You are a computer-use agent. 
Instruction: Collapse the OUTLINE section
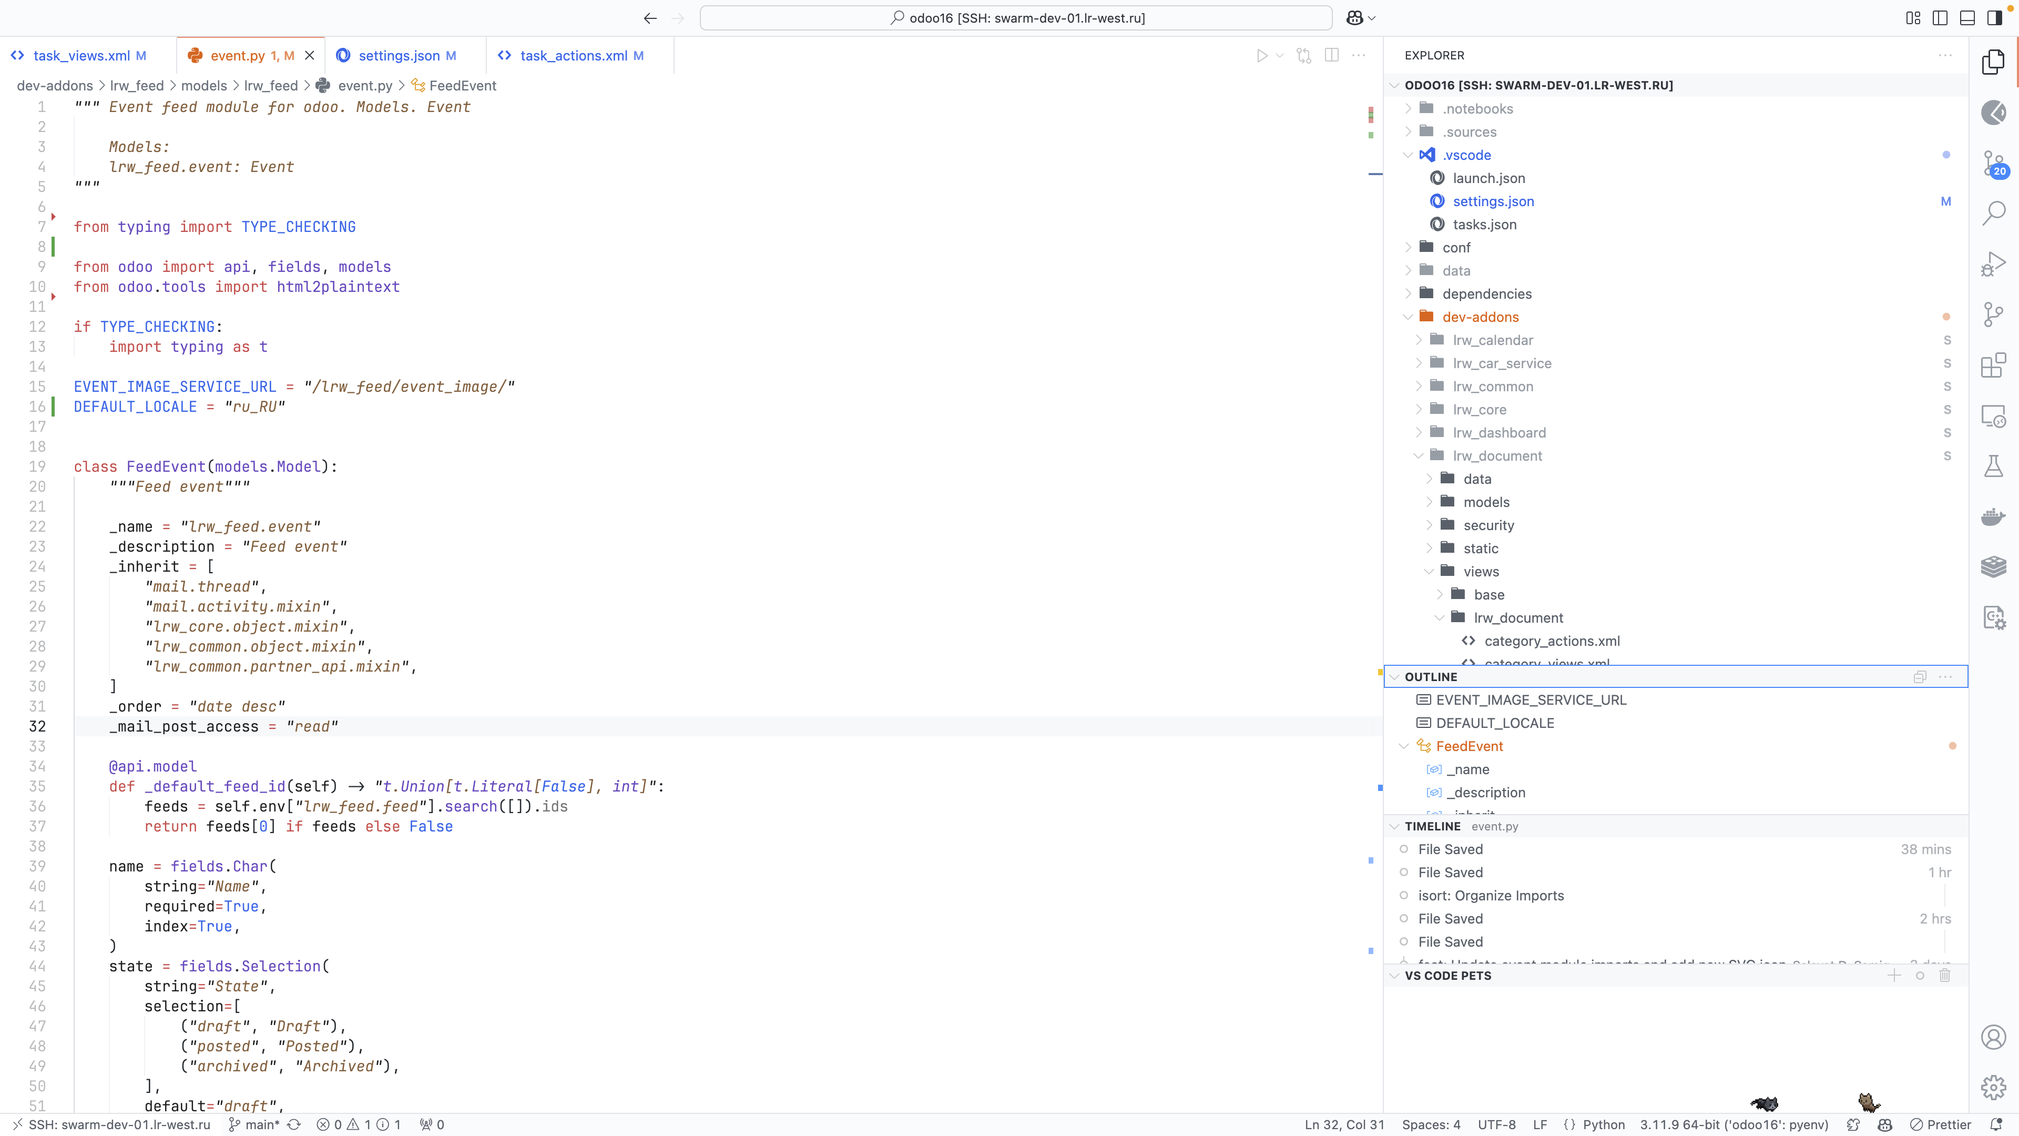pyautogui.click(x=1430, y=676)
